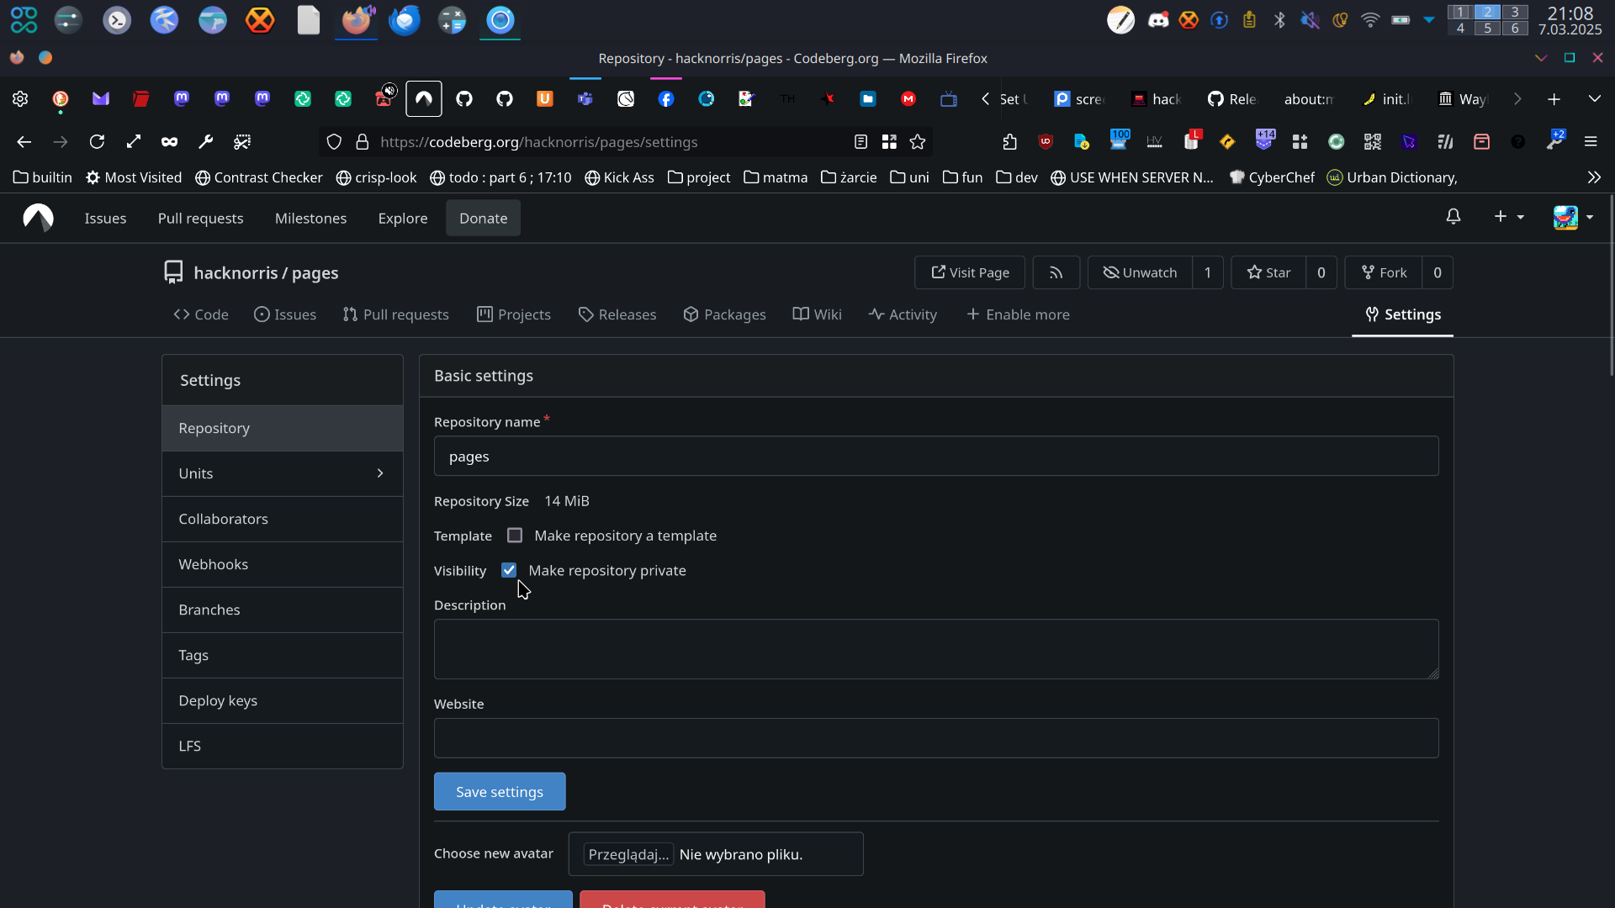Expand the Units settings submenu

tap(282, 473)
